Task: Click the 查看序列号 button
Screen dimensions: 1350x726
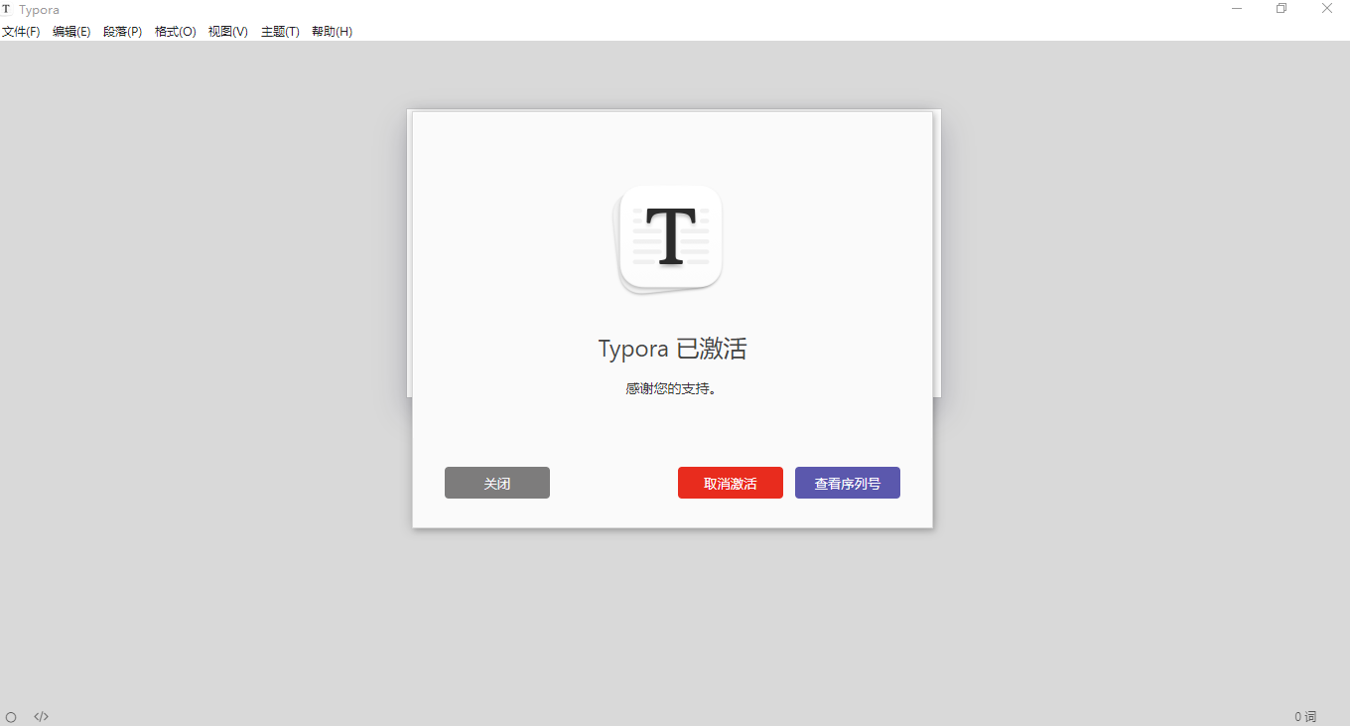Action: [848, 483]
